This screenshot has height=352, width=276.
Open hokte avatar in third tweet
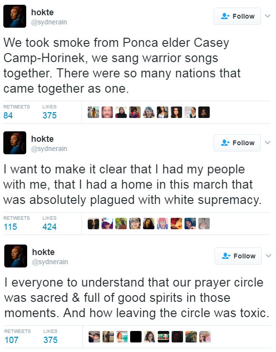coord(16,256)
